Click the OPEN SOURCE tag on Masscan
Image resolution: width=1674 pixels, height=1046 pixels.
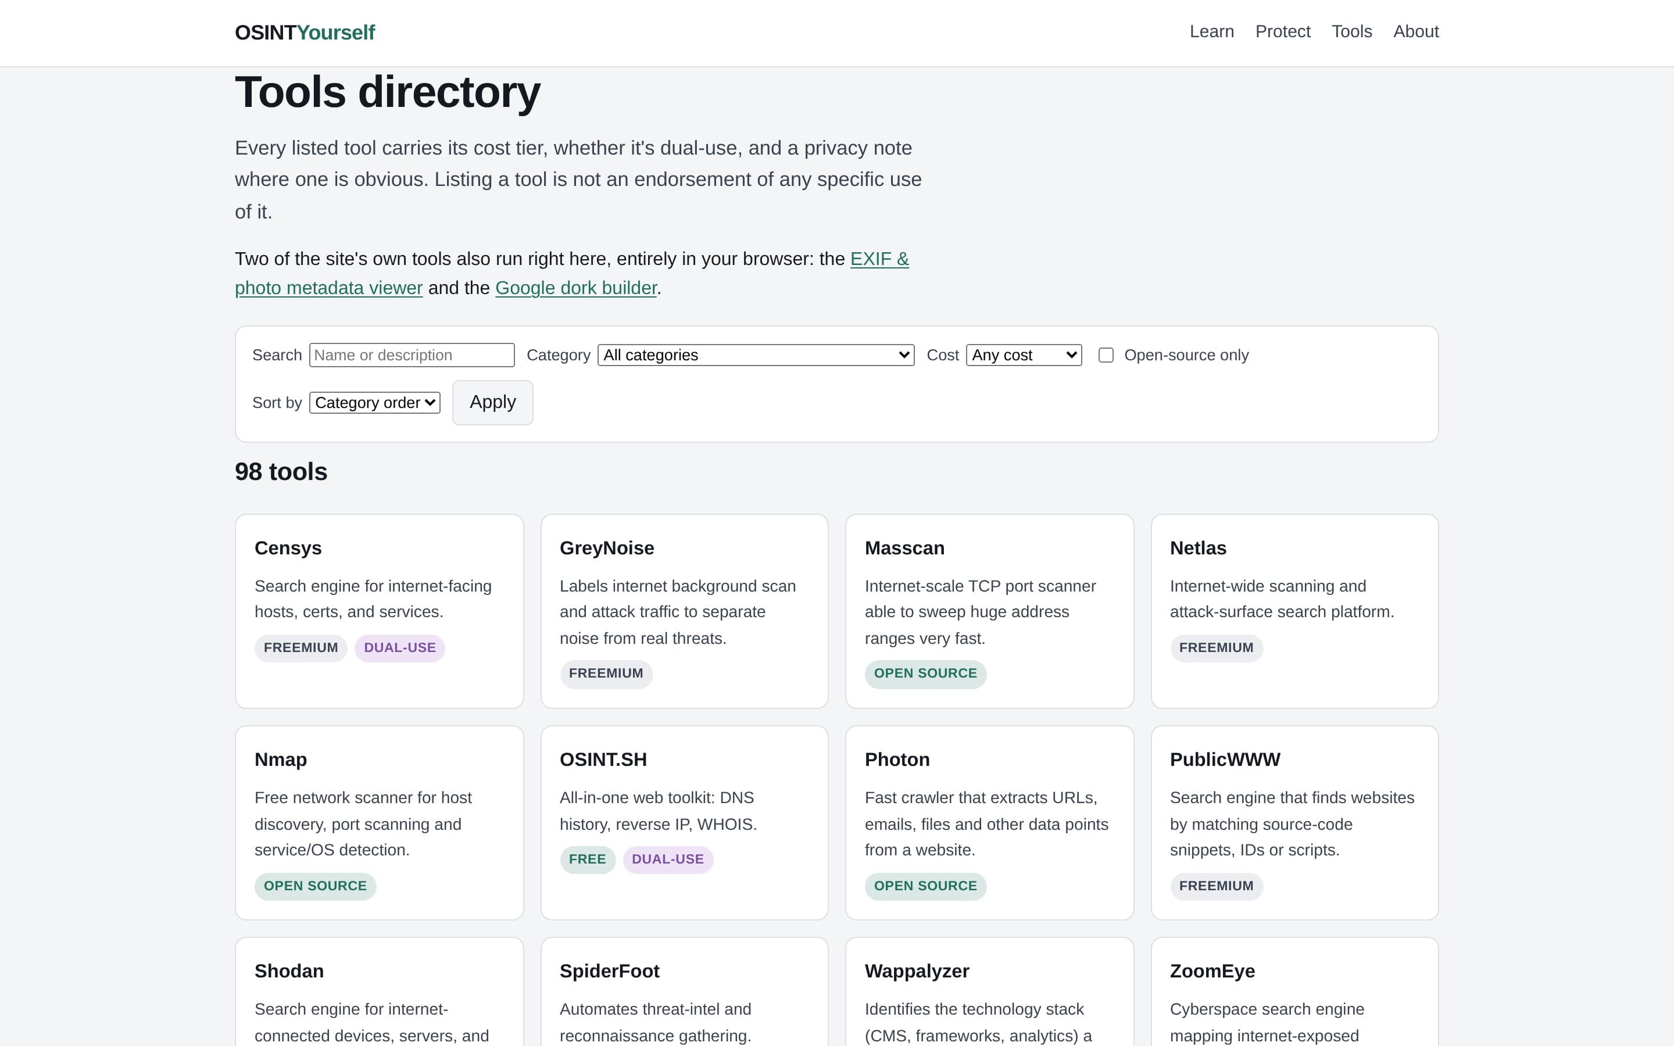925,674
